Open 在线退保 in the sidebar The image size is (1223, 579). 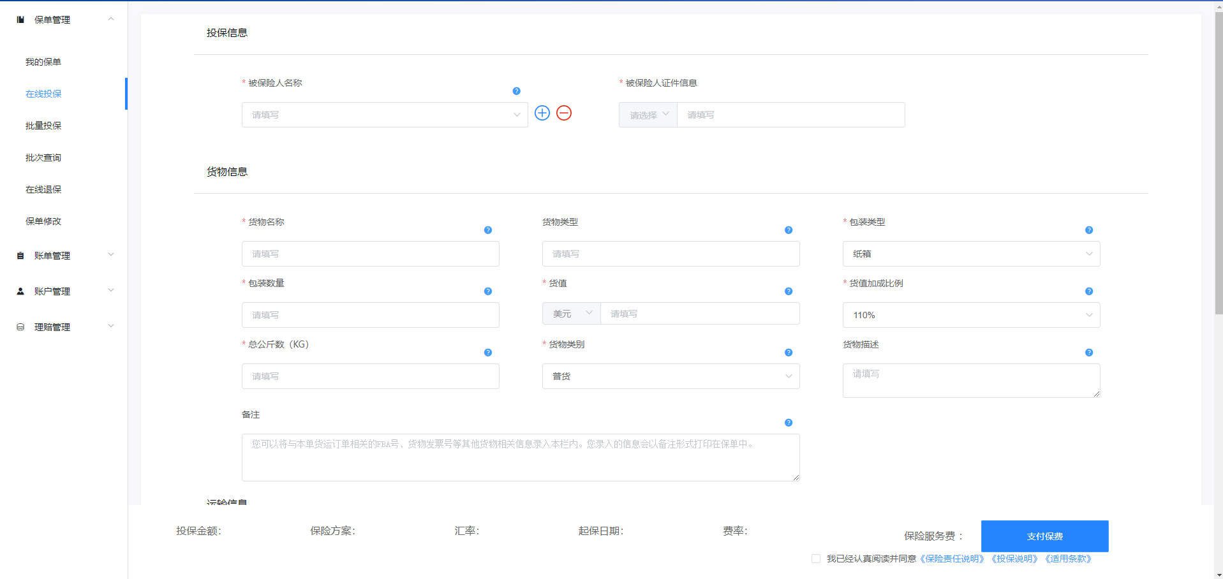click(43, 189)
